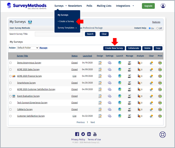Click Print icon for Customer Satisfaction Survey
This screenshot has height=148, width=175.
click(x=160, y=116)
